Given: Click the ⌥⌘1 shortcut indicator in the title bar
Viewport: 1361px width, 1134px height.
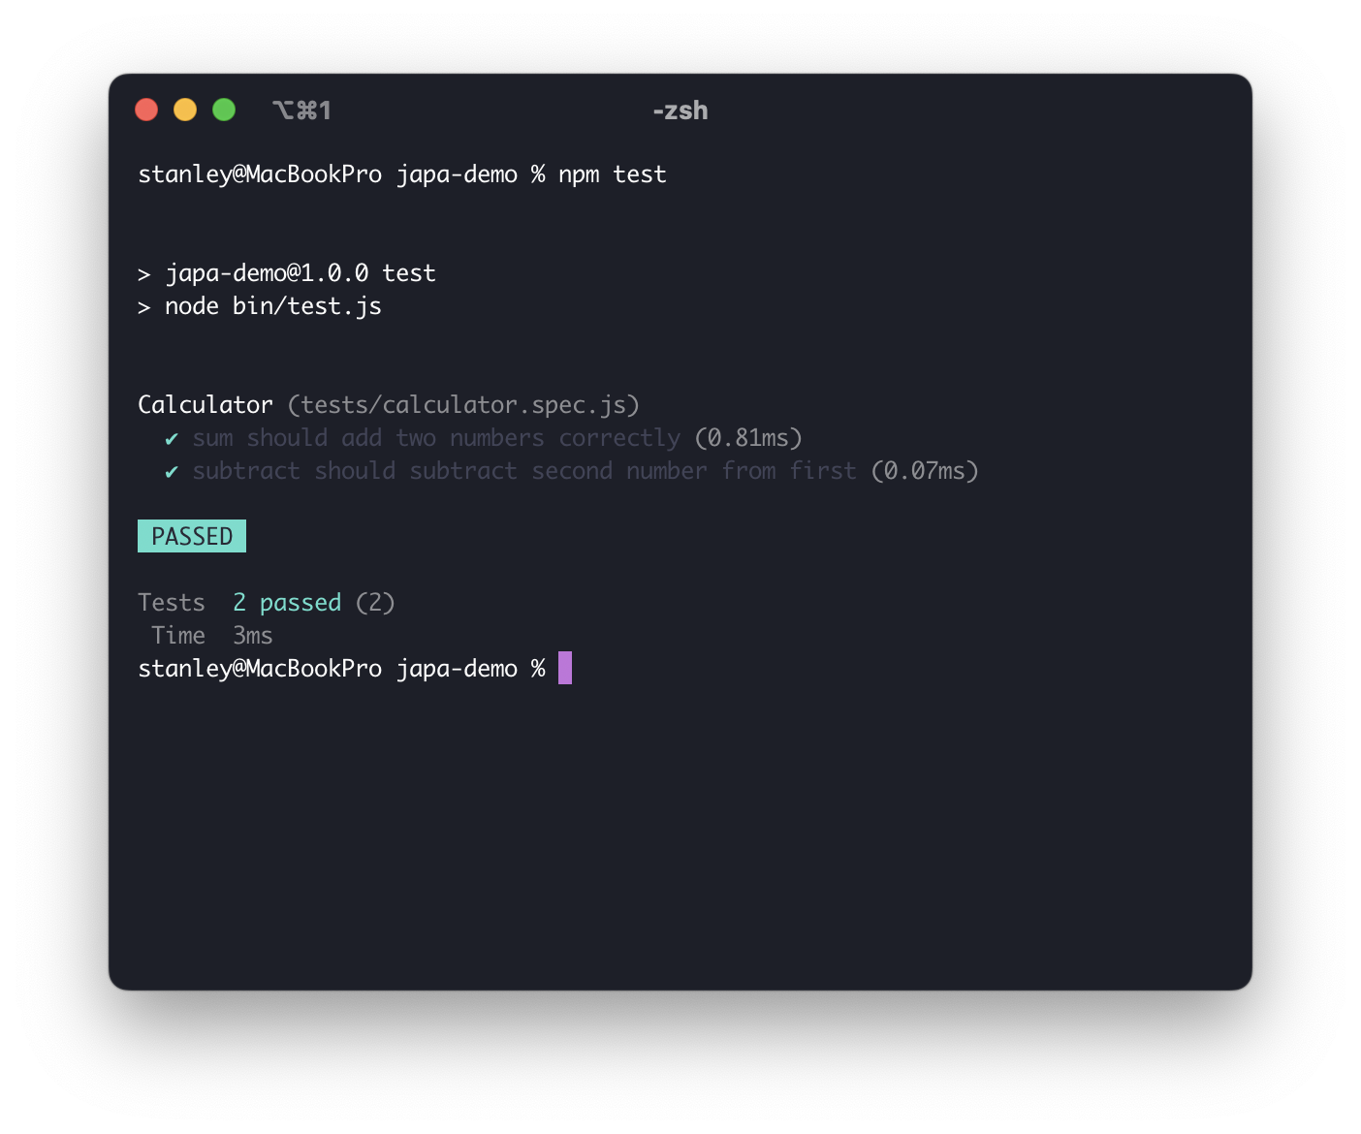Looking at the screenshot, I should tap(301, 110).
